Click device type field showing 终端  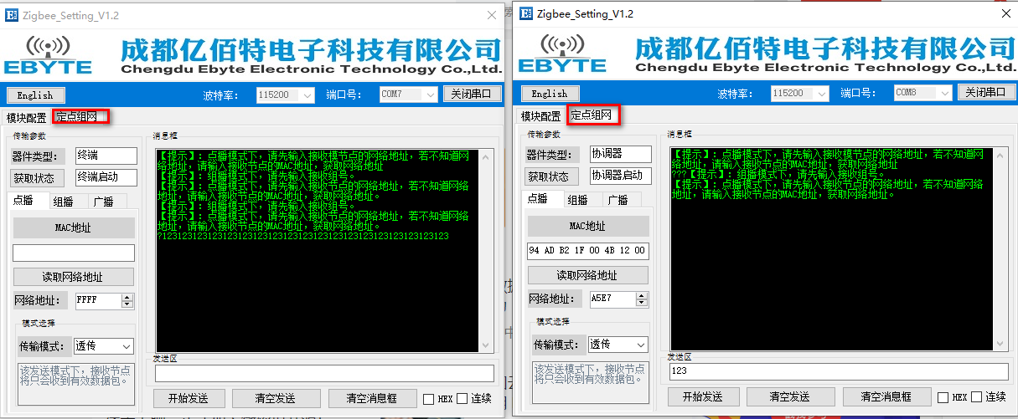click(106, 156)
